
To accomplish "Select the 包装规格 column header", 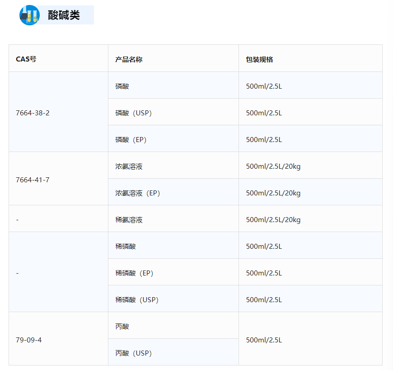I will [x=259, y=59].
